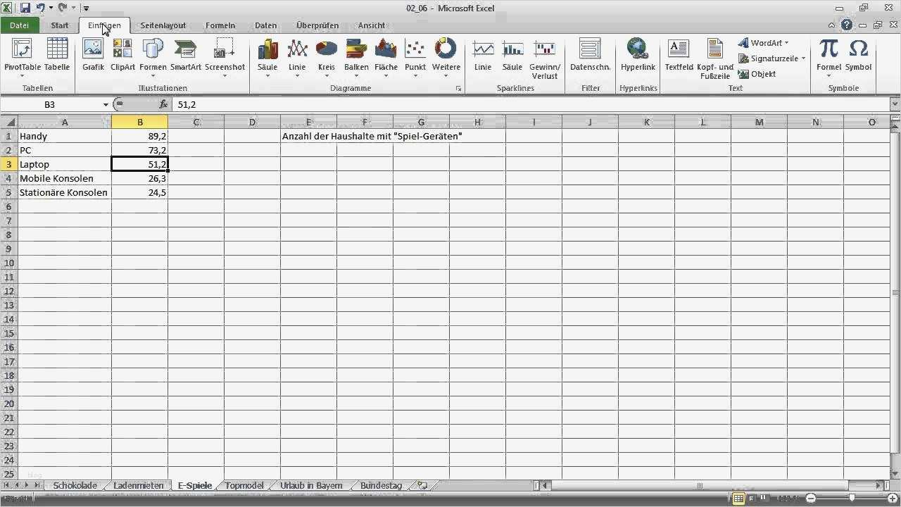
Task: Select all cells corner button
Action: tap(9, 122)
